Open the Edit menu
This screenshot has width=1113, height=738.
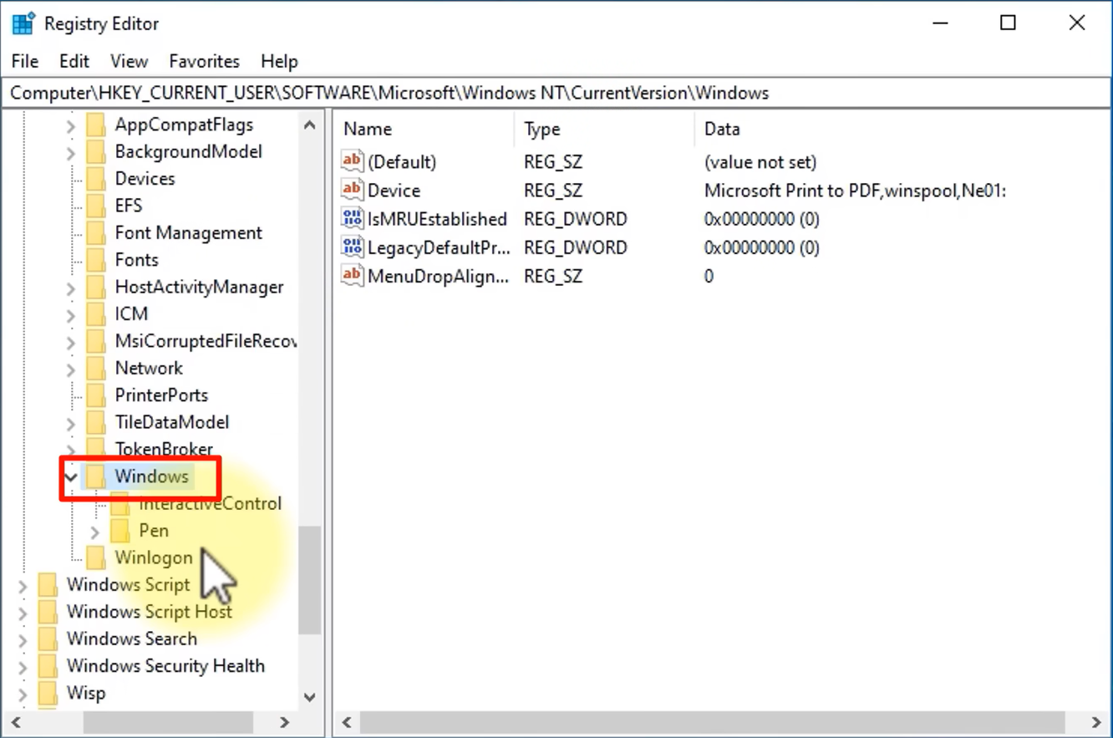click(74, 61)
